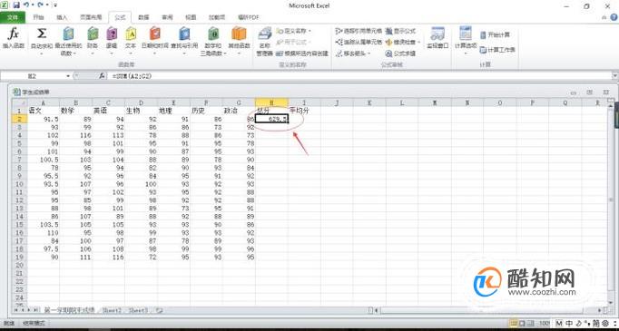Expand the formula bar with the chevron

pyautogui.click(x=614, y=76)
